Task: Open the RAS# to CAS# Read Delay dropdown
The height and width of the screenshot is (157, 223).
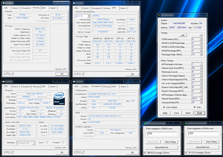Action: point(201,43)
